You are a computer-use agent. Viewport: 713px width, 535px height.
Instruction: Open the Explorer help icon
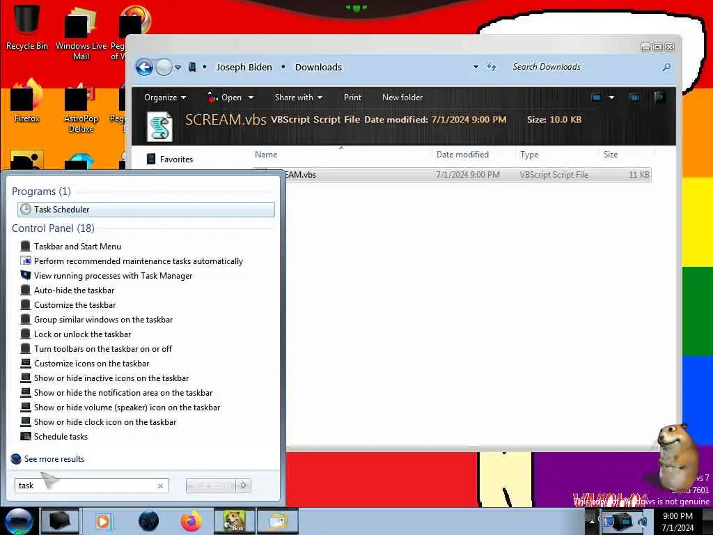pyautogui.click(x=659, y=98)
